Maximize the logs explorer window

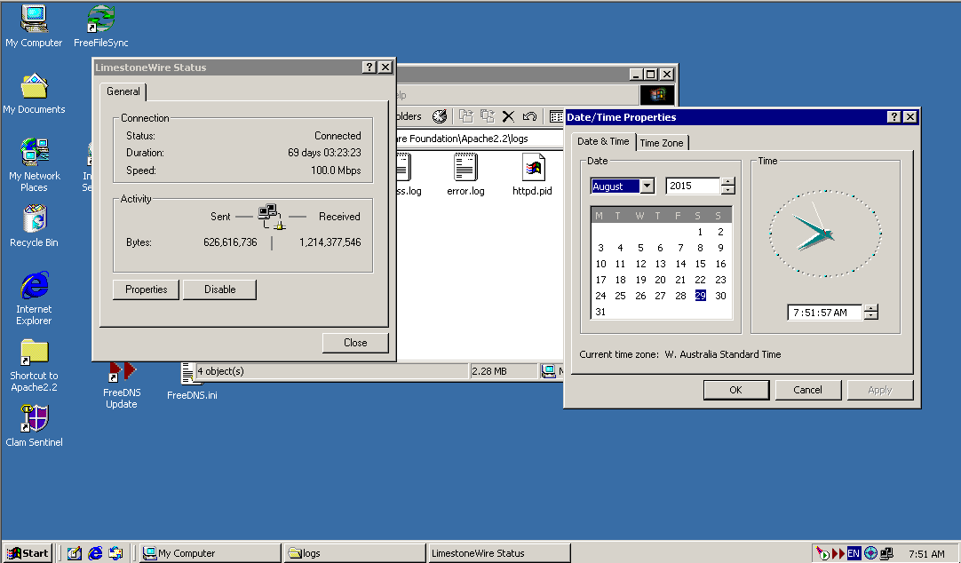coord(651,74)
